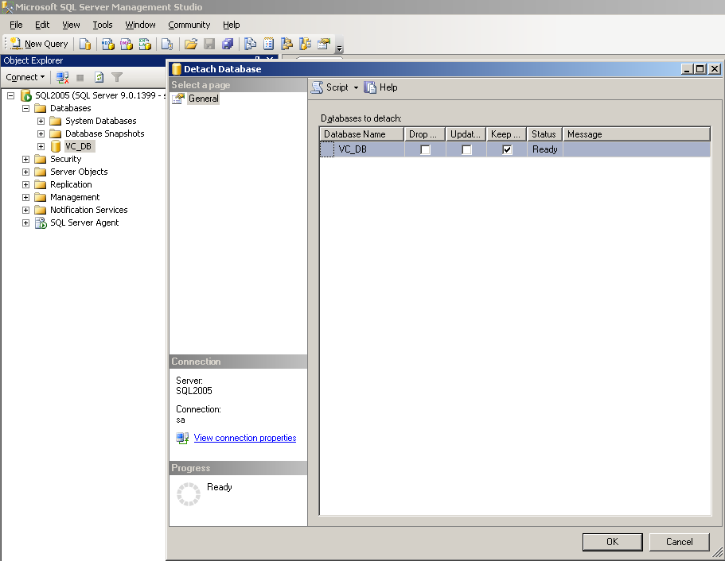Click the Analysis Services MDX Query icon
The height and width of the screenshot is (561, 725).
point(107,44)
